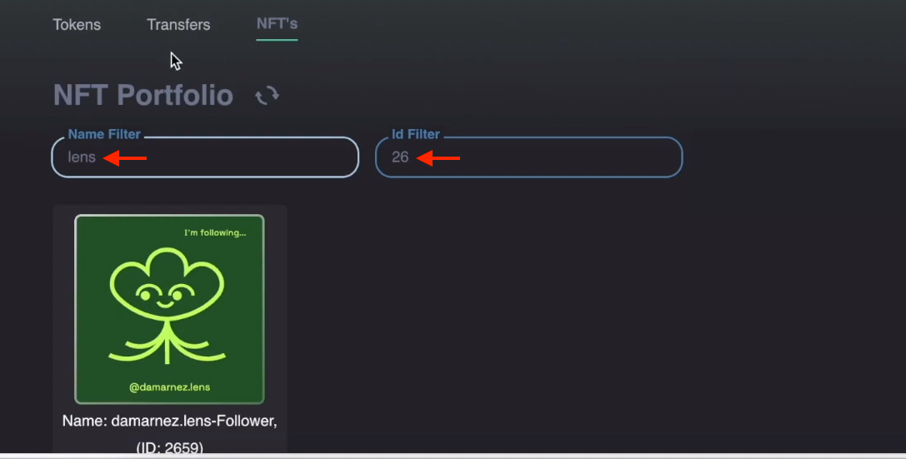Open the Tokens tab

tap(77, 25)
